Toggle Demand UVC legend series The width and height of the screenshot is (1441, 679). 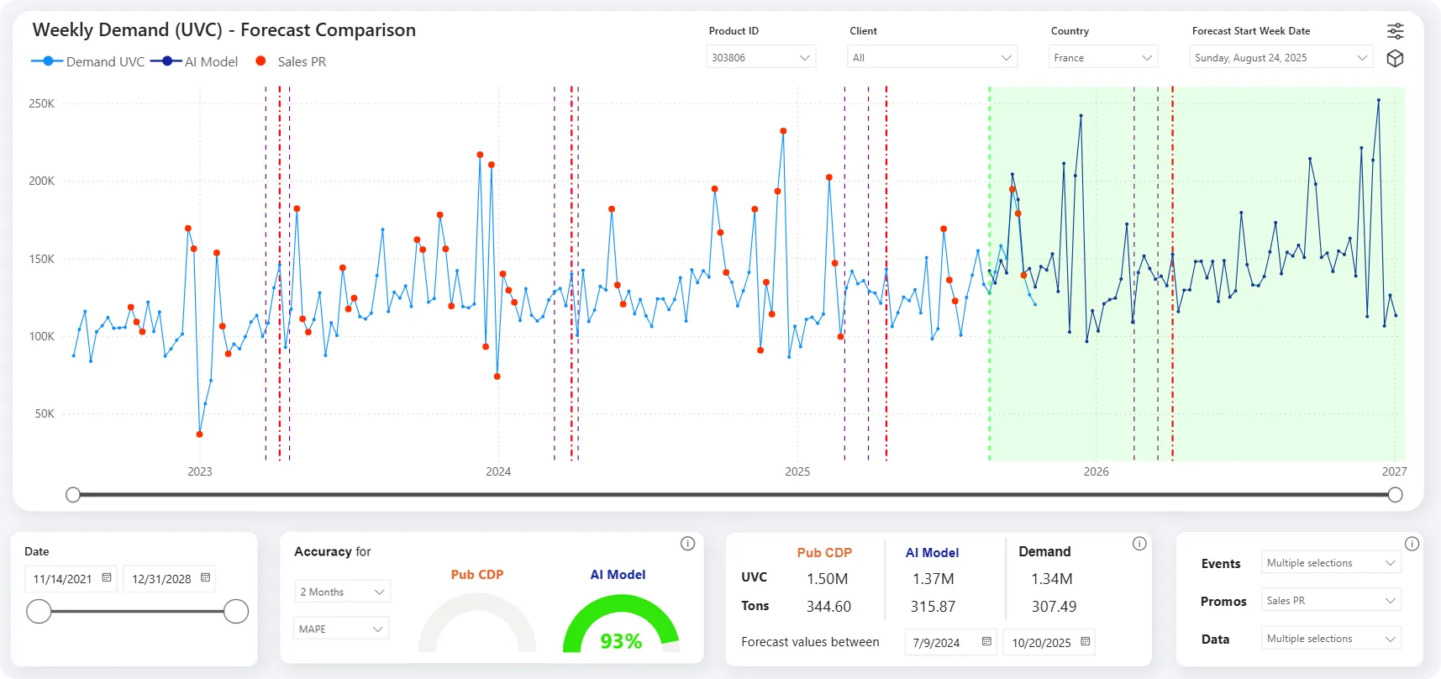(87, 61)
